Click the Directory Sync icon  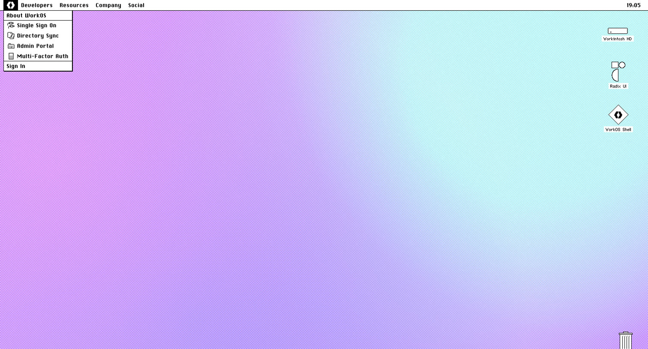(x=11, y=36)
